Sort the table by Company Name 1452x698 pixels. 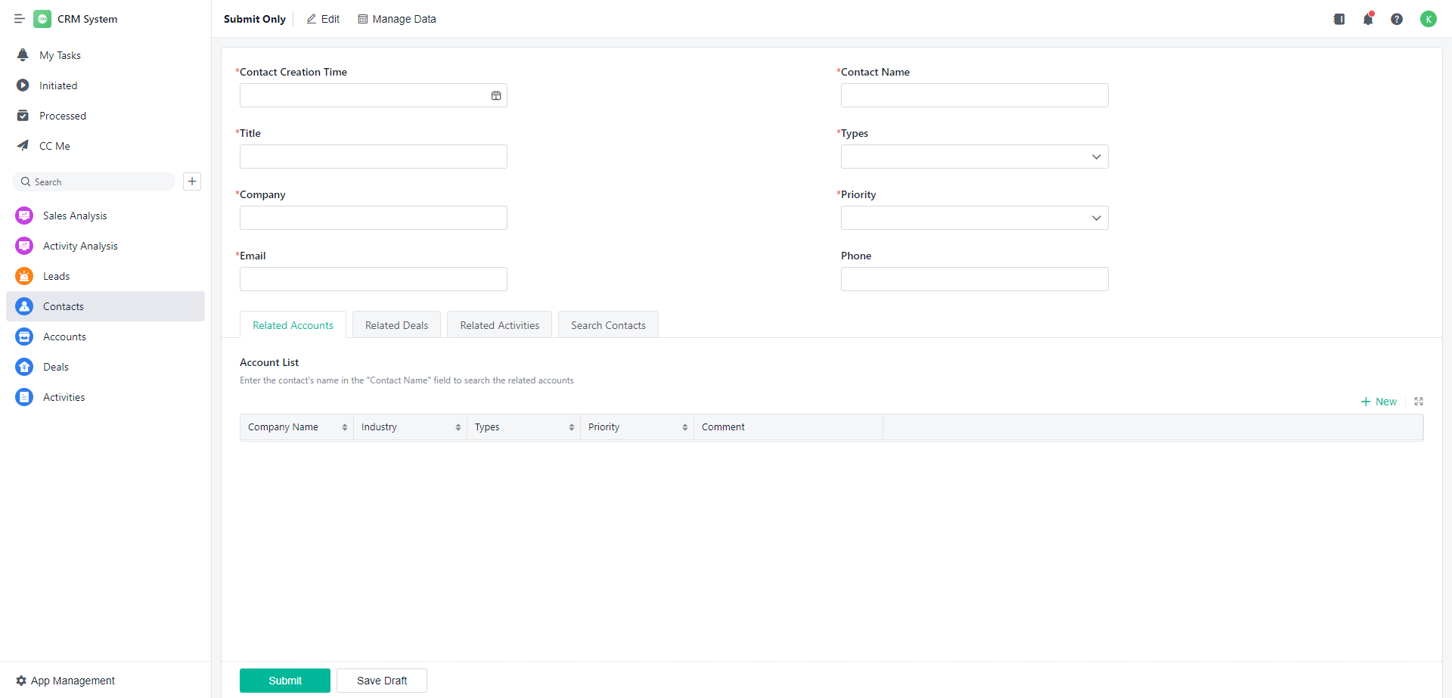click(344, 427)
